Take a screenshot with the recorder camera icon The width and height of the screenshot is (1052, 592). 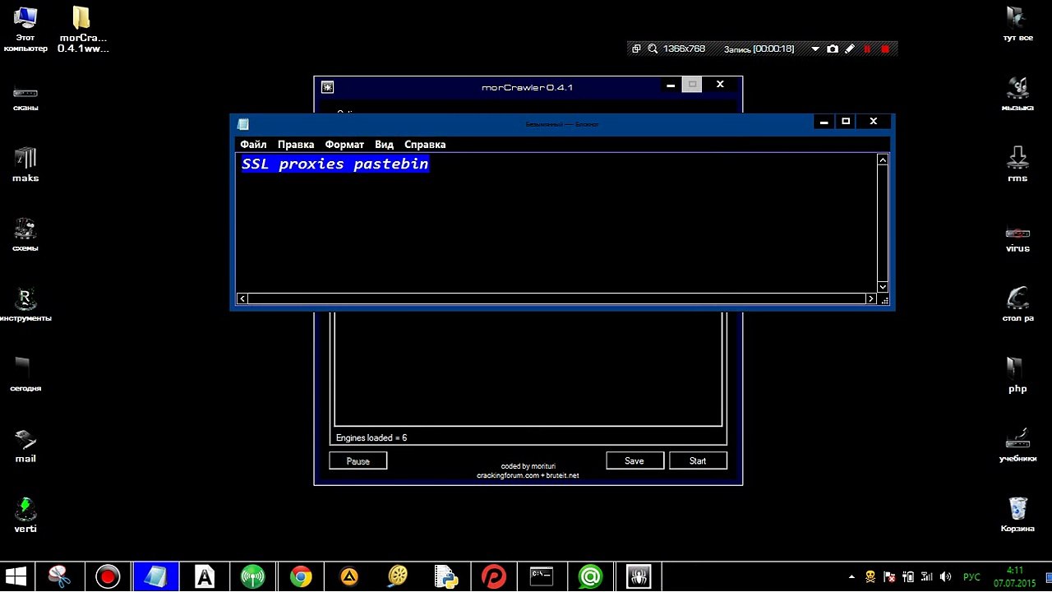(833, 49)
